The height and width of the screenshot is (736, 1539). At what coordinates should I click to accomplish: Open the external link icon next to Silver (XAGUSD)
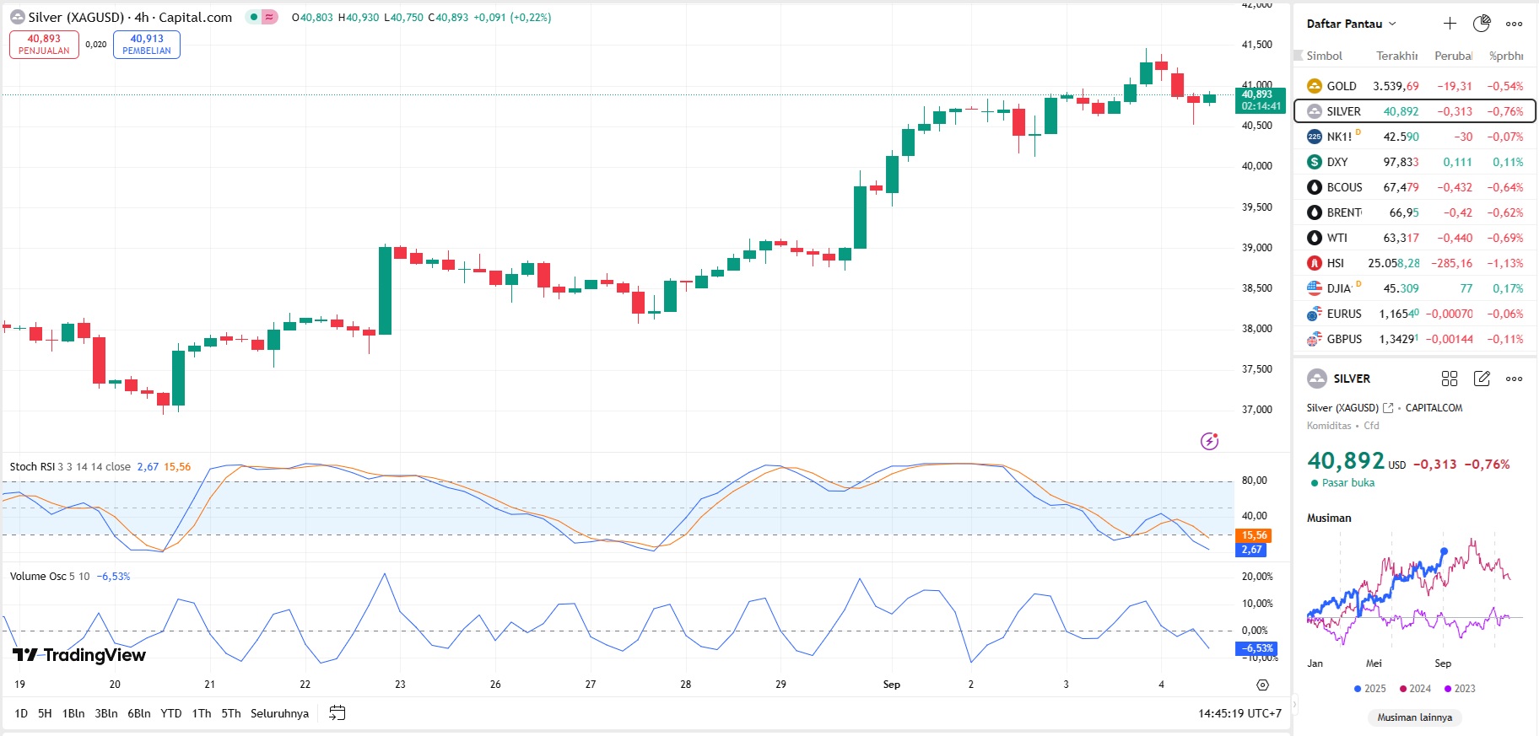pyautogui.click(x=1388, y=408)
